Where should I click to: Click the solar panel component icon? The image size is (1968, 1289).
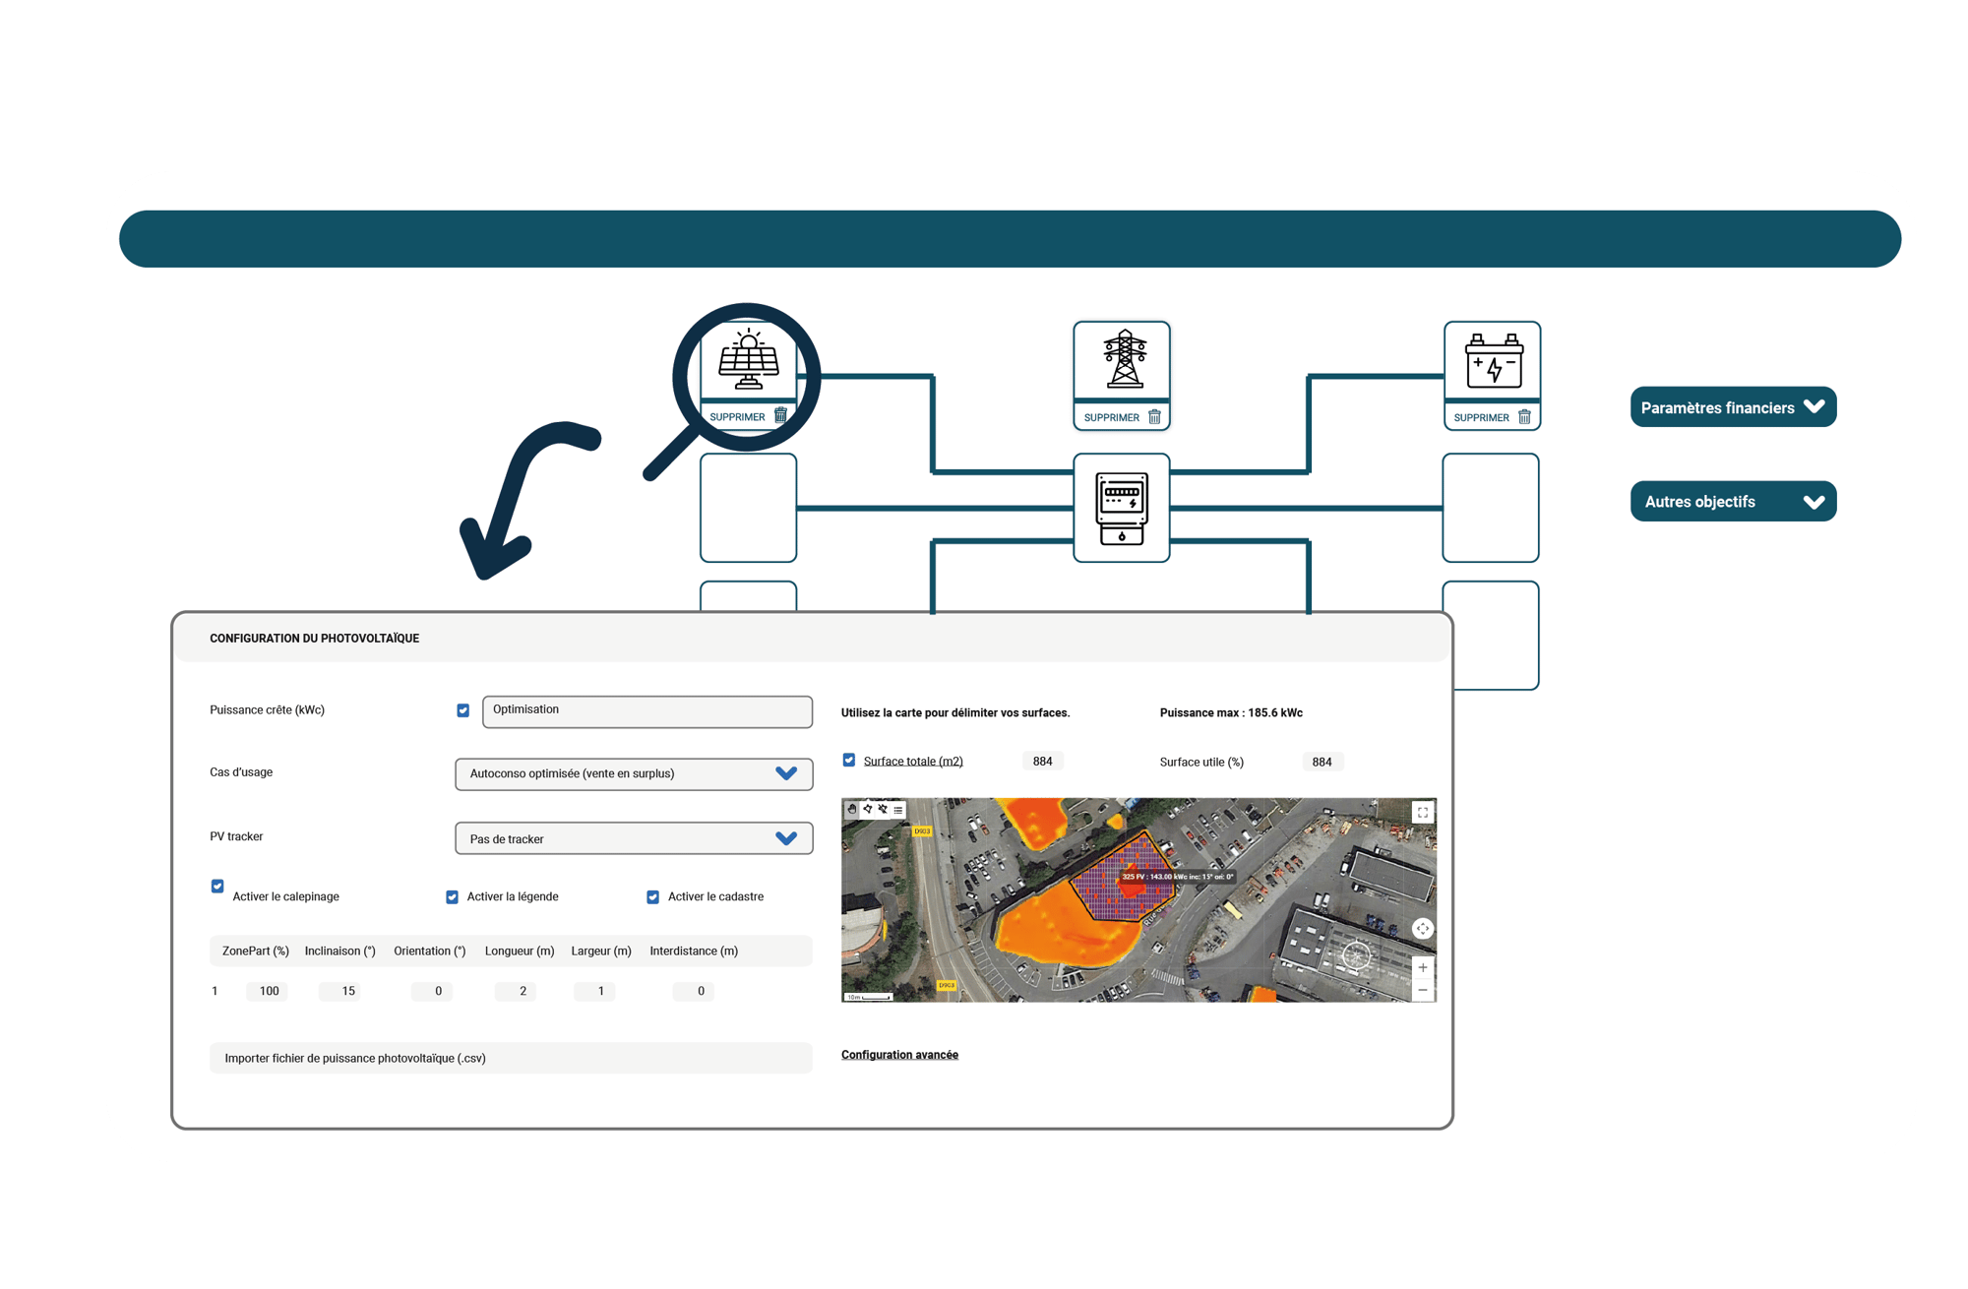(x=748, y=360)
